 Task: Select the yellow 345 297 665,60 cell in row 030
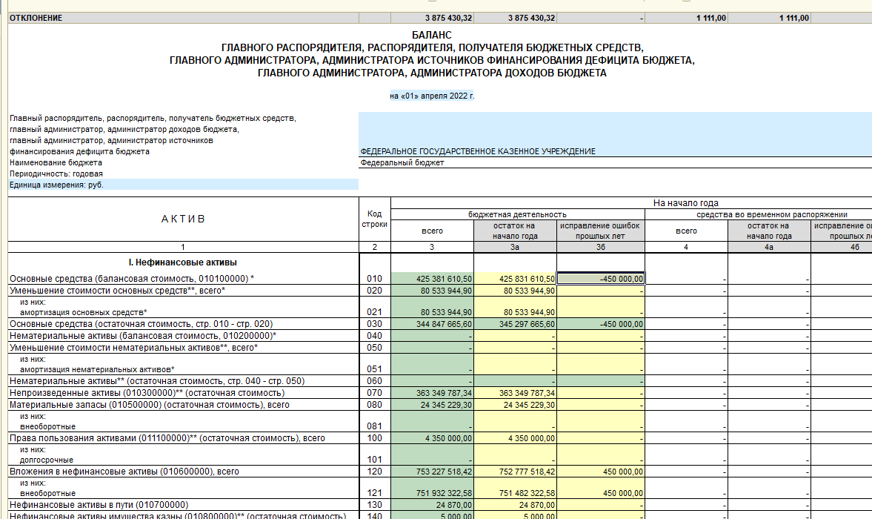(x=515, y=324)
